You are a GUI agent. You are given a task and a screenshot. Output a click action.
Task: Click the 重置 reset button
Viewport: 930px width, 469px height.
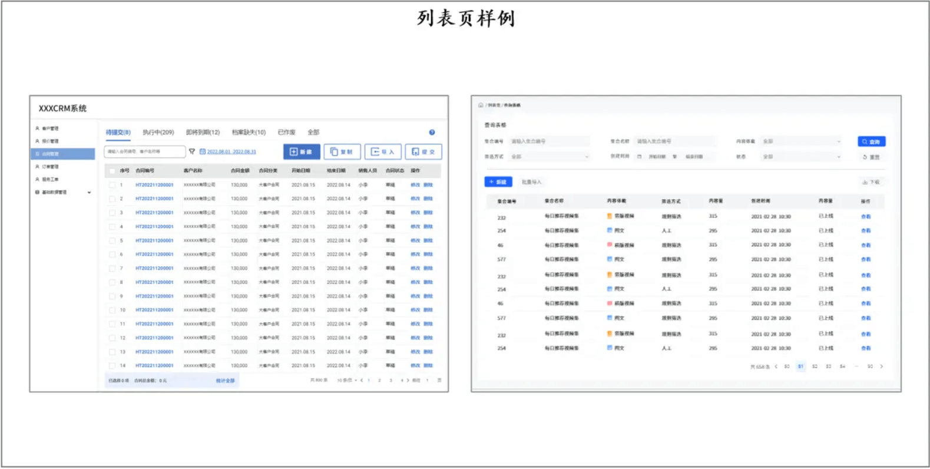(x=871, y=157)
